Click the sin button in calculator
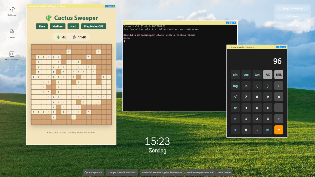Image resolution: width=315 pixels, height=177 pixels. (235, 75)
